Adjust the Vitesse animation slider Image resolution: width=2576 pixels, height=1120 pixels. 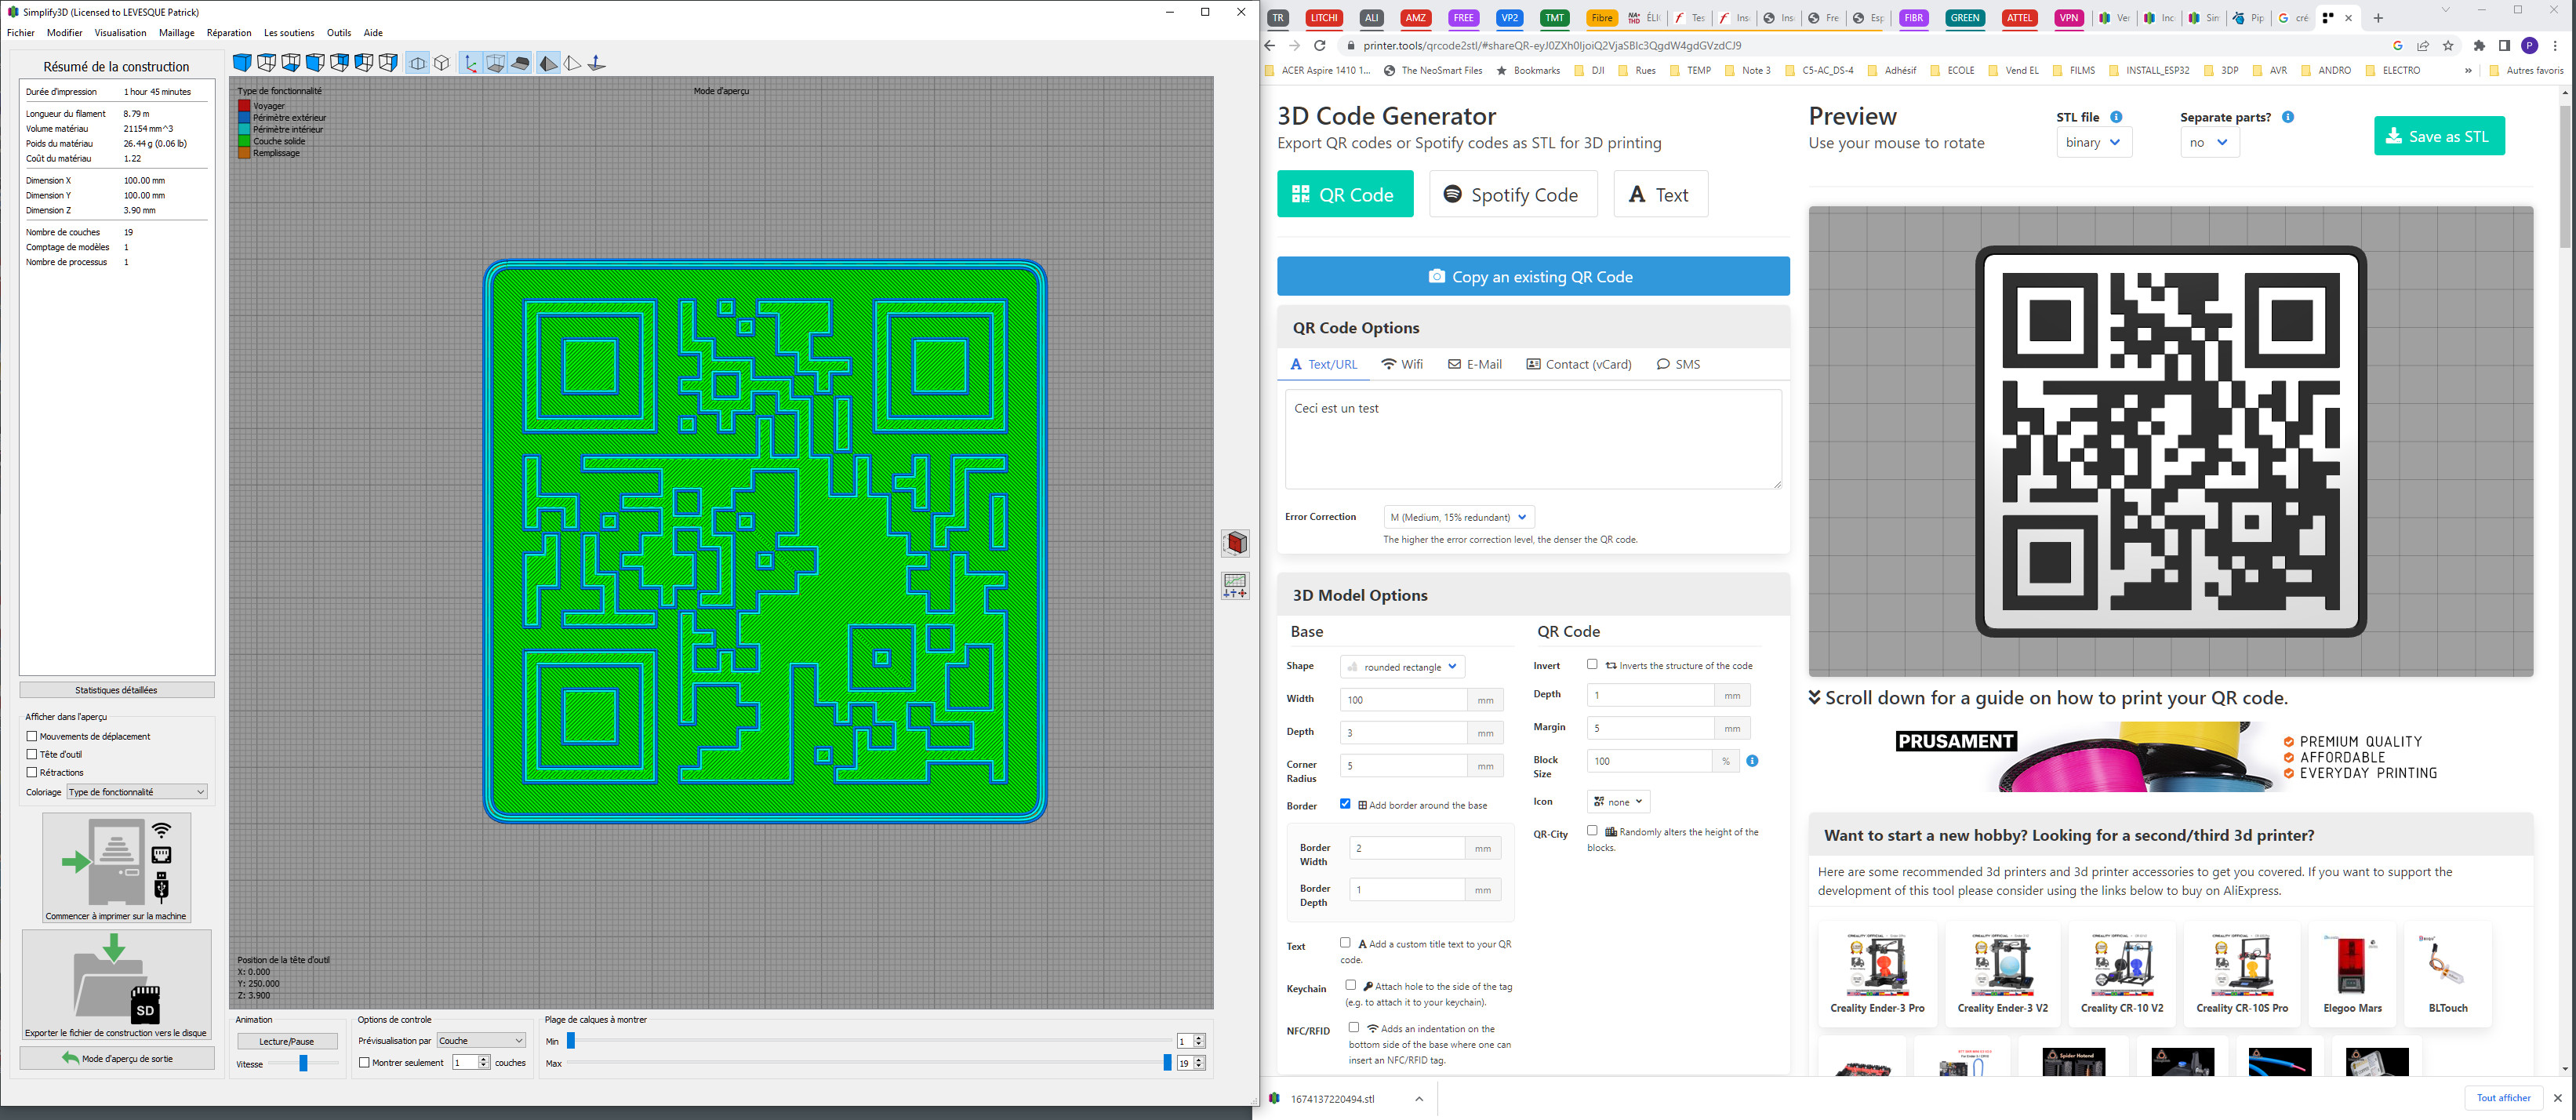[303, 1064]
